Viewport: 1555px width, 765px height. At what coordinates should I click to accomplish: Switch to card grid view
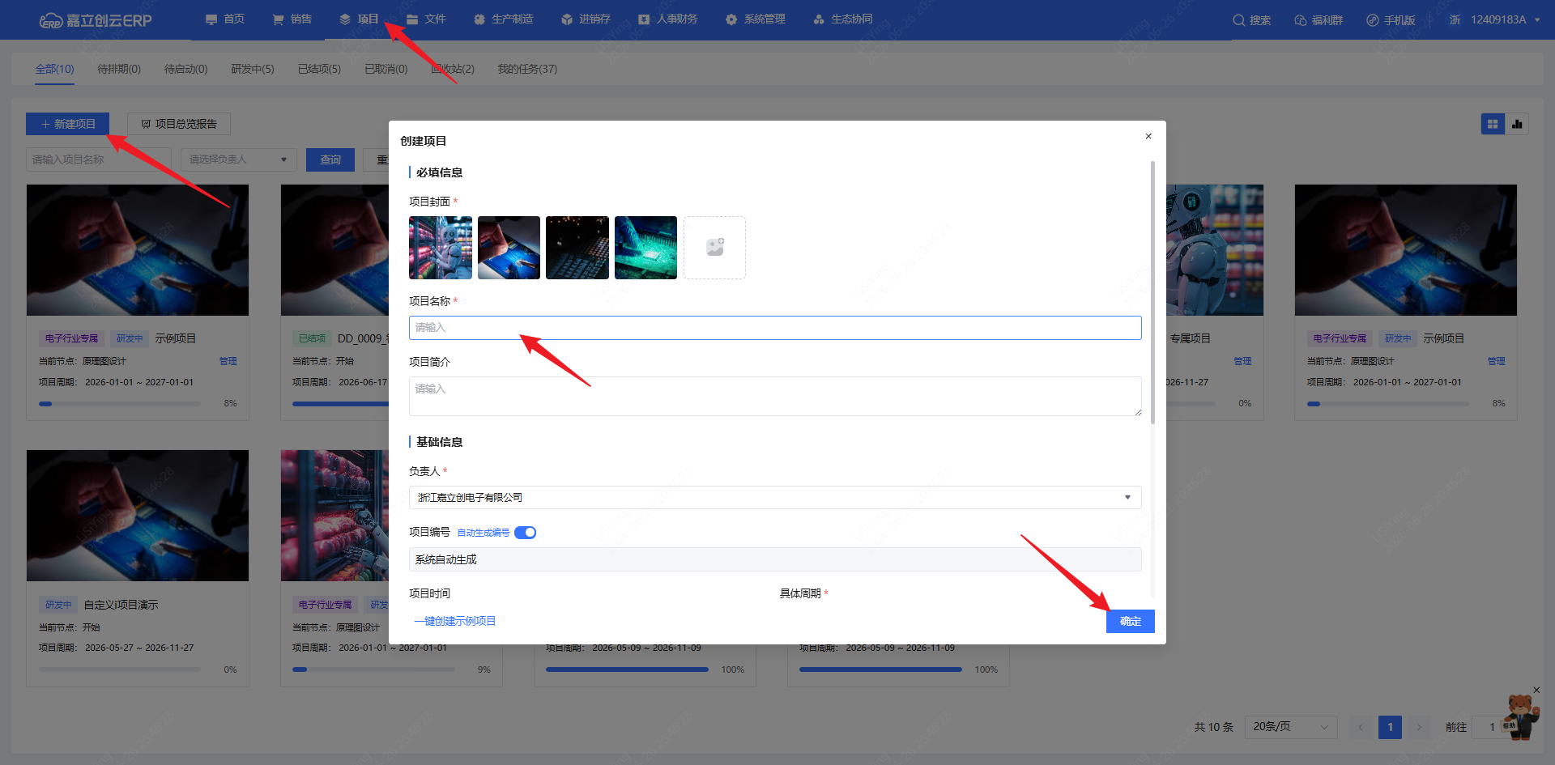[x=1493, y=124]
